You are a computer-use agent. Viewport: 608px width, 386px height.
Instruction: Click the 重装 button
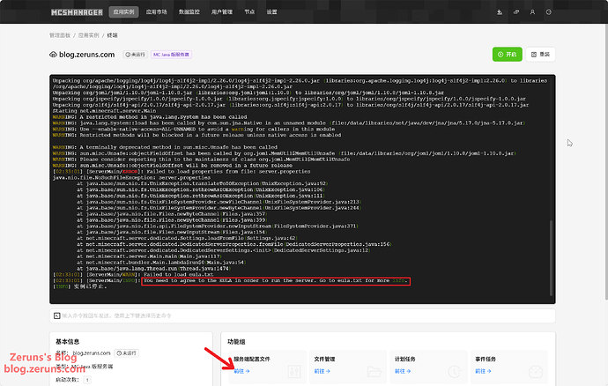pyautogui.click(x=540, y=55)
